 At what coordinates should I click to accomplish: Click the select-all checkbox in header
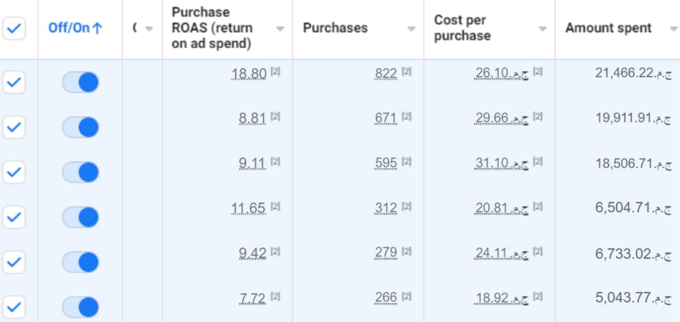coord(13,29)
